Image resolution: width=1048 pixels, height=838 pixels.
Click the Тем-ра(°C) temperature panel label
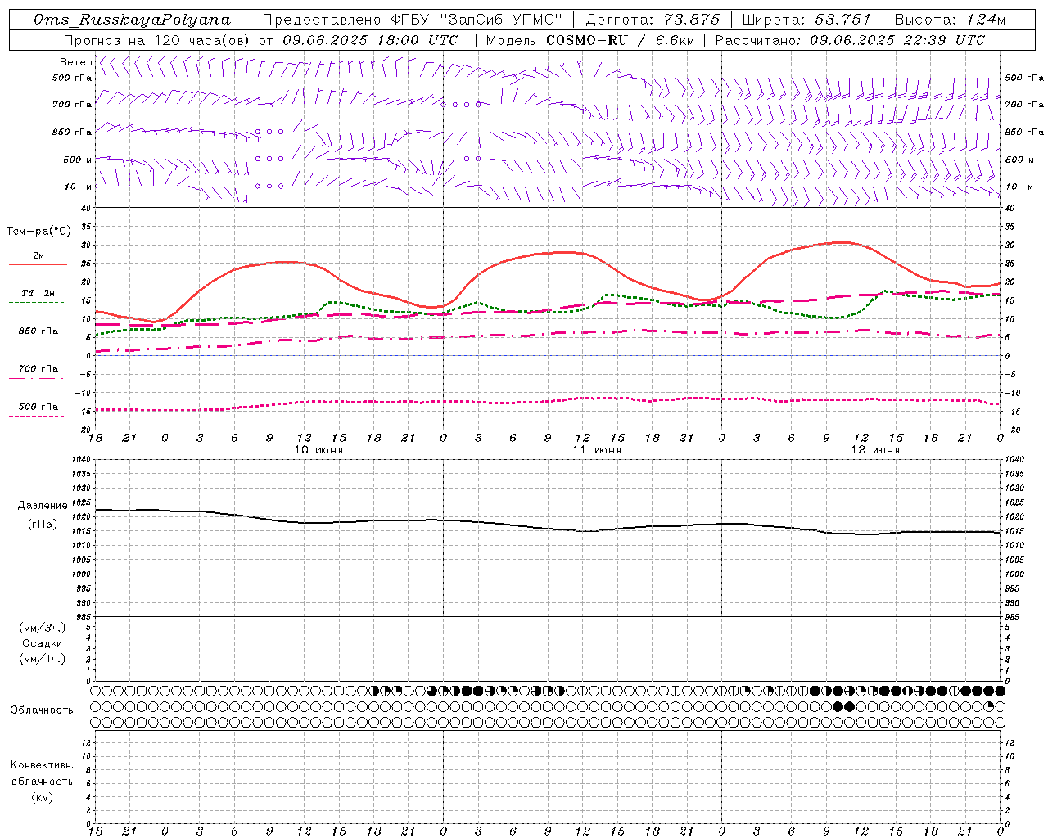coord(38,232)
